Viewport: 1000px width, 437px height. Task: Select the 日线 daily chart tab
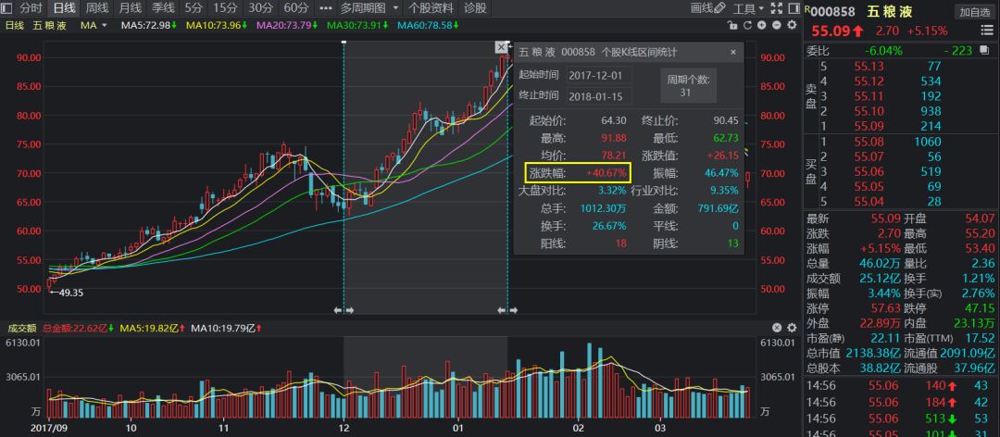tap(64, 8)
